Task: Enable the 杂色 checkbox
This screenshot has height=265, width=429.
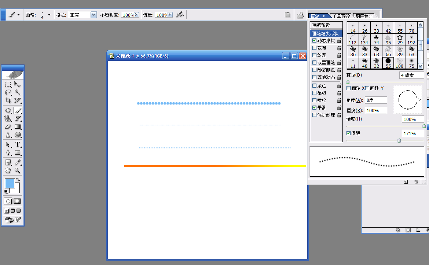Action: (x=314, y=86)
